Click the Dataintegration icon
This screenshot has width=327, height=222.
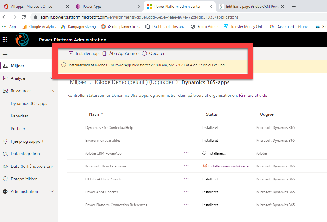(x=5, y=154)
